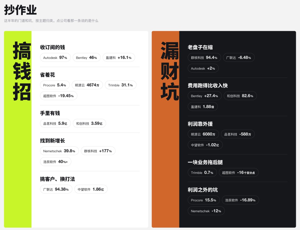Select the Trimble 31.1% chip
The height and width of the screenshot is (230, 300).
pos(121,85)
